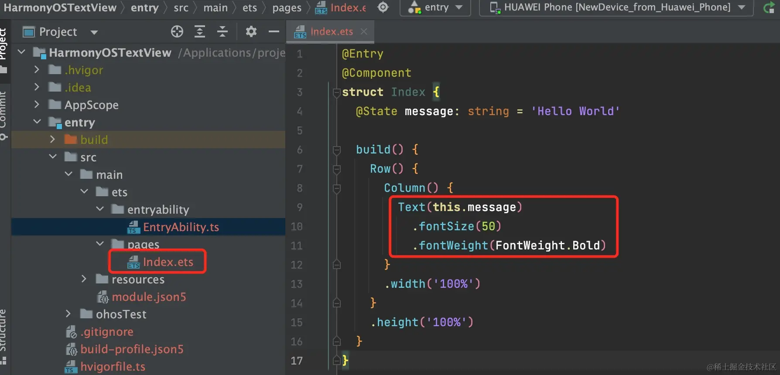This screenshot has height=375, width=780.
Task: Collapse the ets folder
Action: (x=84, y=191)
